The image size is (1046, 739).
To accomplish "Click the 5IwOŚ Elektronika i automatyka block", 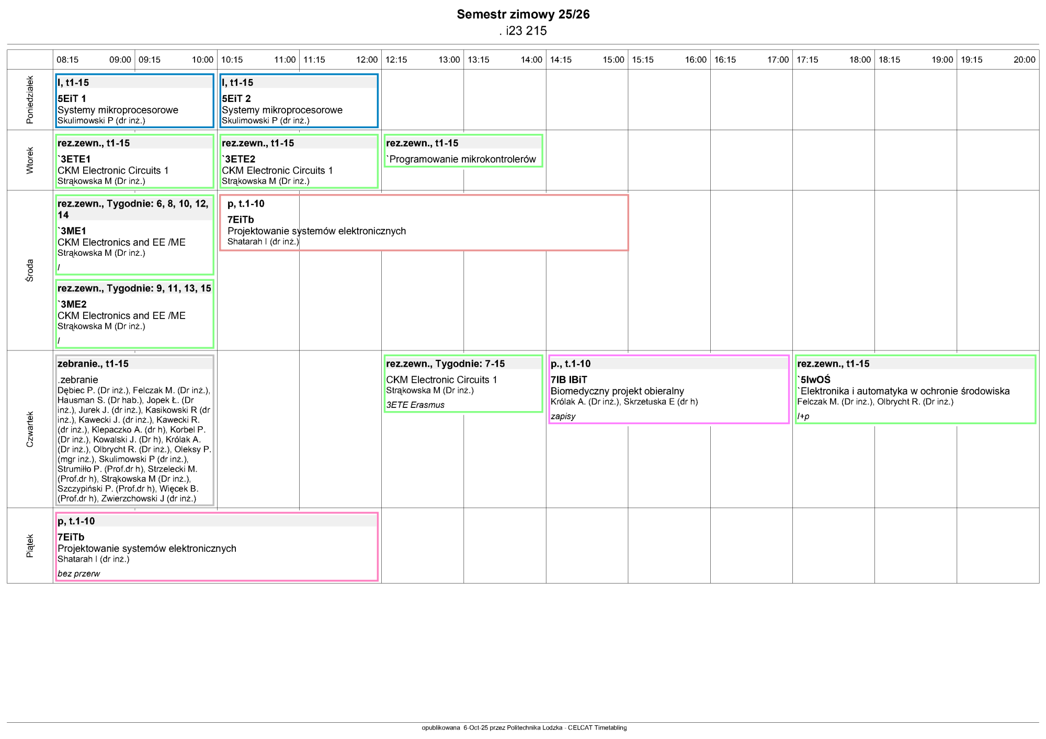I will (915, 390).
